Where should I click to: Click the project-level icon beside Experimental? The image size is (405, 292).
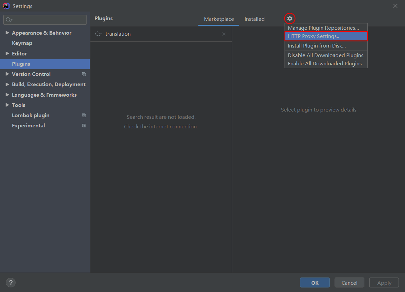pyautogui.click(x=84, y=126)
